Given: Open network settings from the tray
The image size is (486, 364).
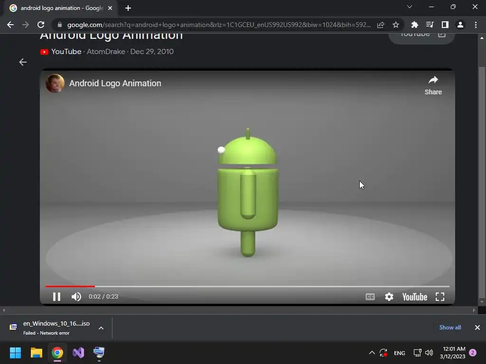Looking at the screenshot, I should [x=417, y=353].
